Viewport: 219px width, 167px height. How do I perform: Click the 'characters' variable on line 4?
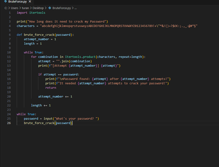point(26,26)
